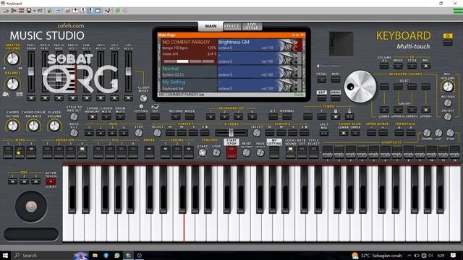
Task: Toggle the metronome button
Action: point(349,117)
